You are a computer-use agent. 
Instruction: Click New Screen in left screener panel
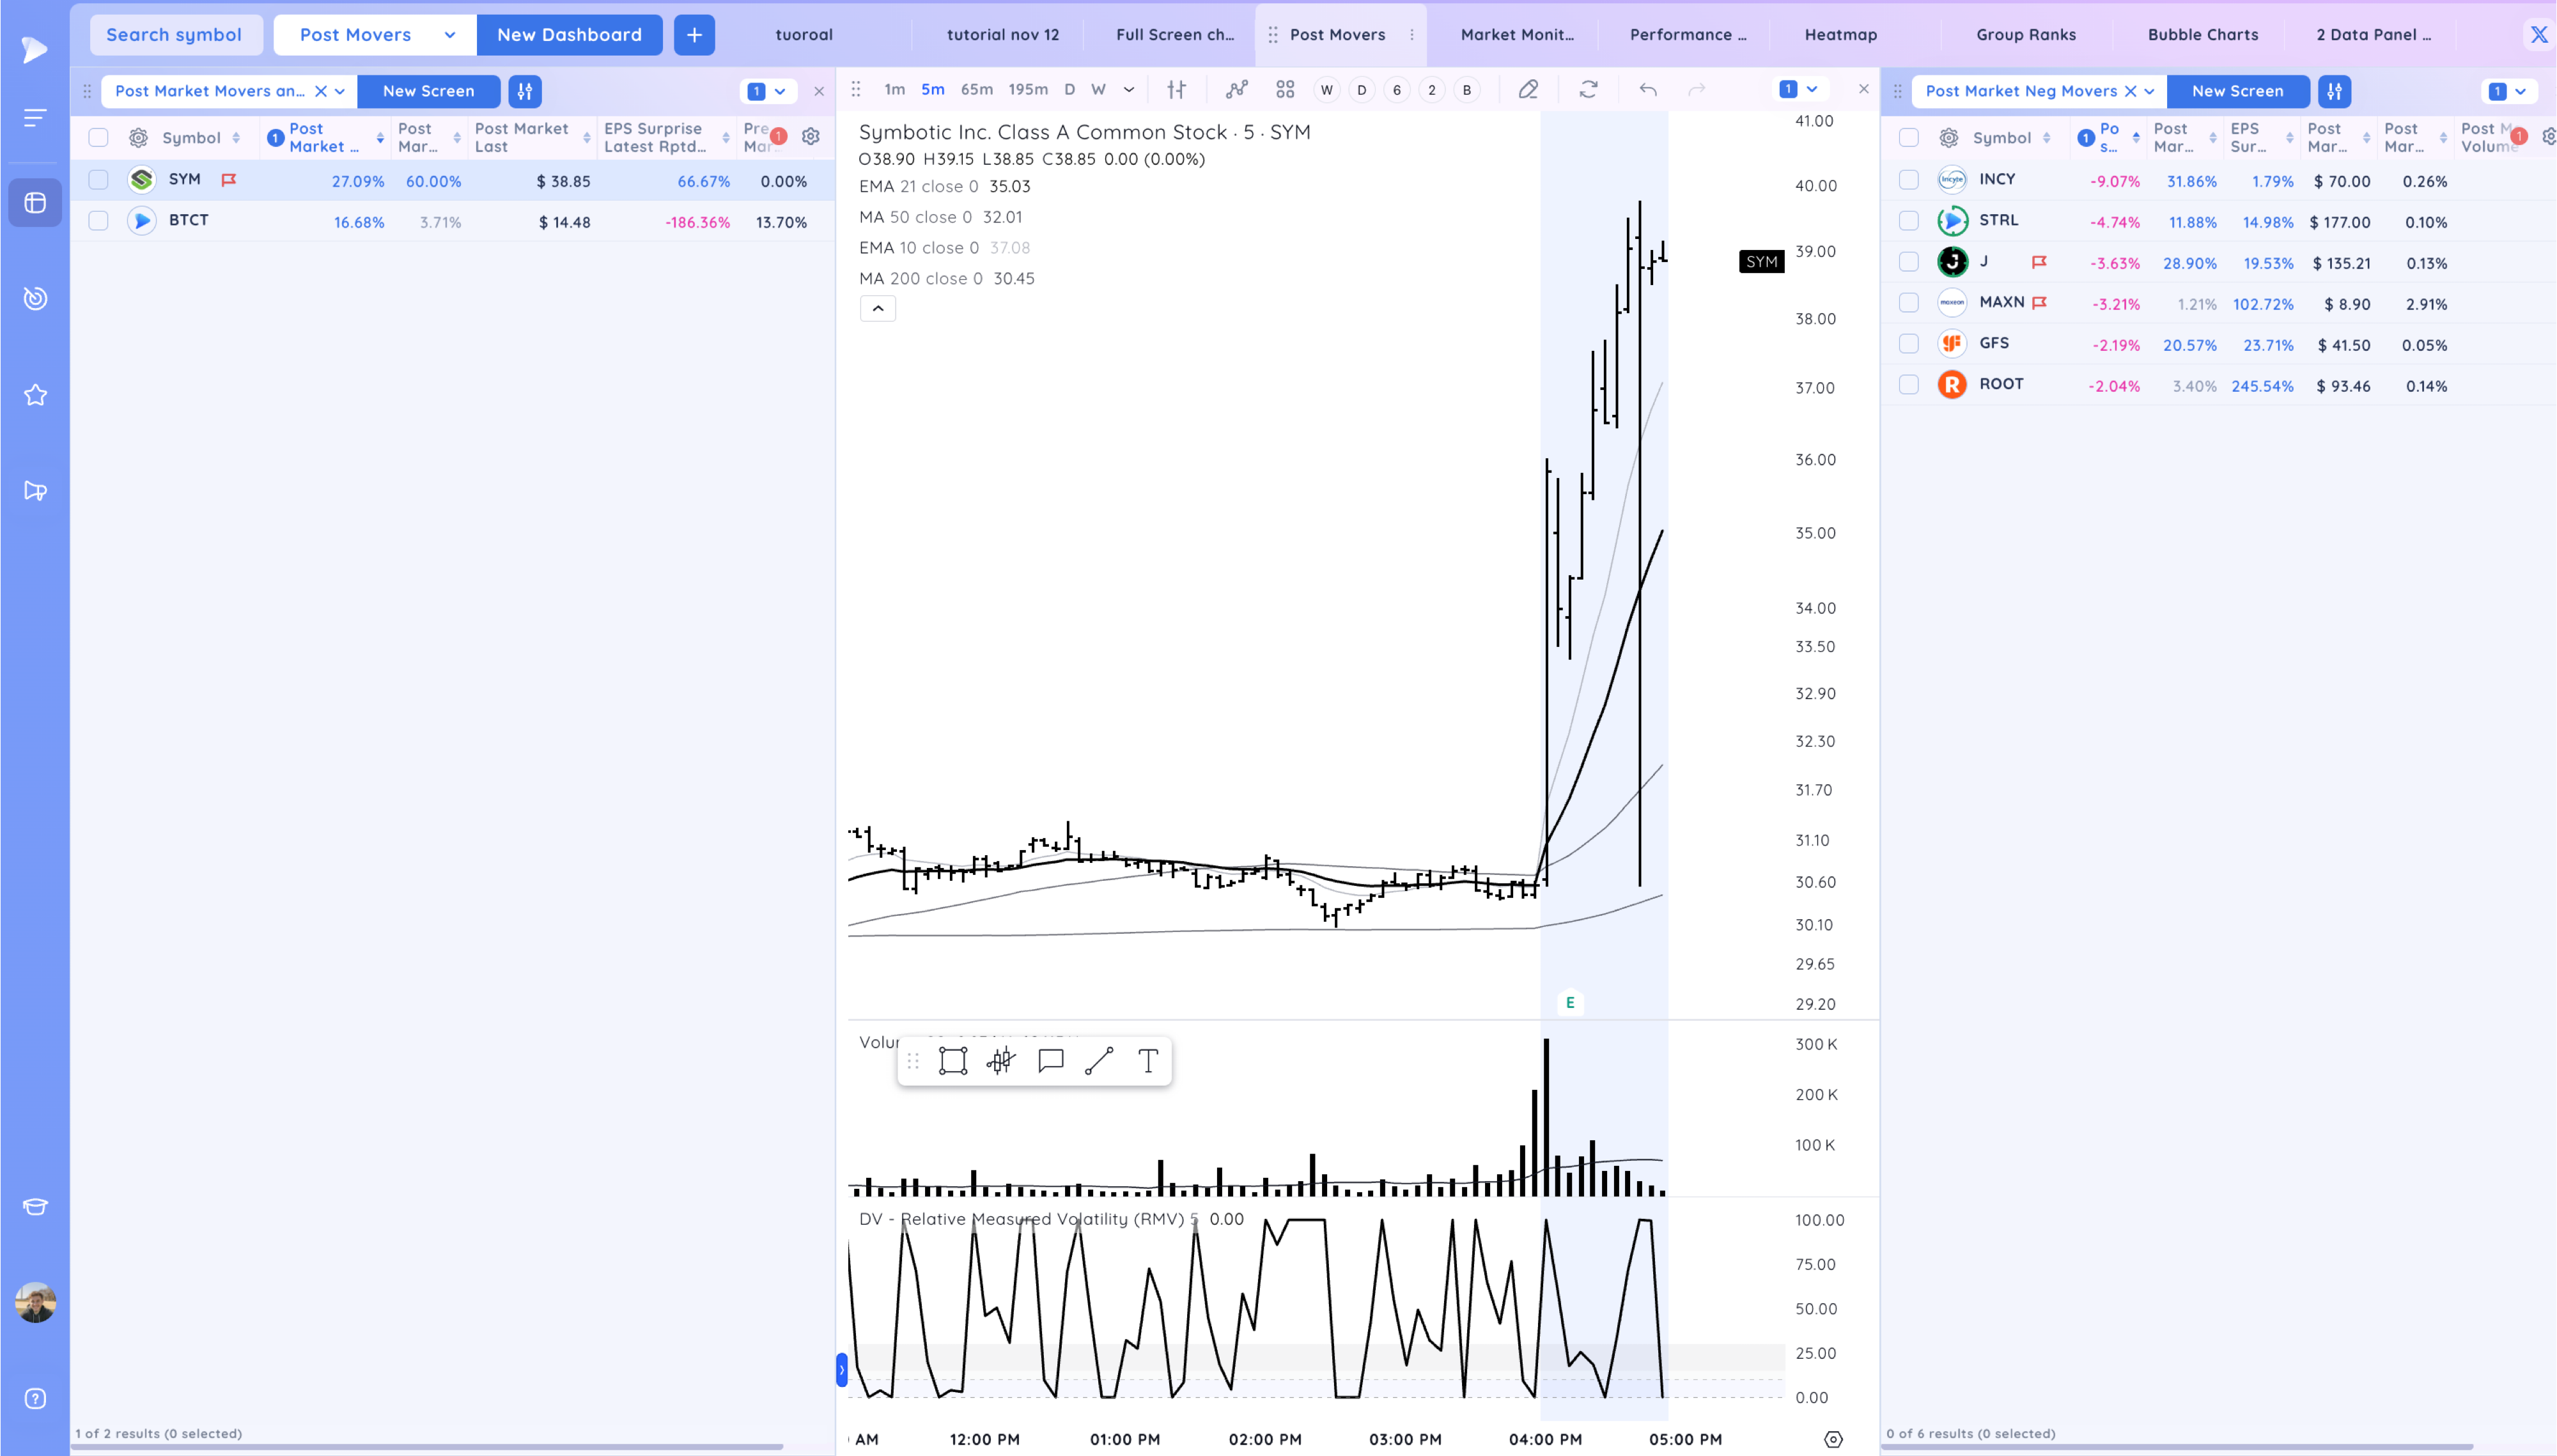tap(428, 91)
